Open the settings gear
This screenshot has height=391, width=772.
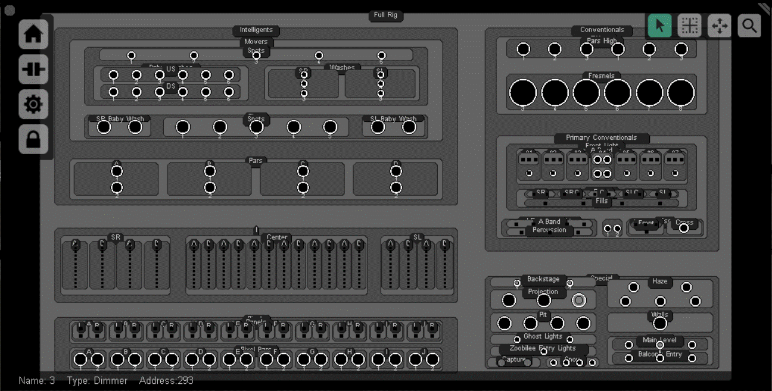[x=33, y=105]
